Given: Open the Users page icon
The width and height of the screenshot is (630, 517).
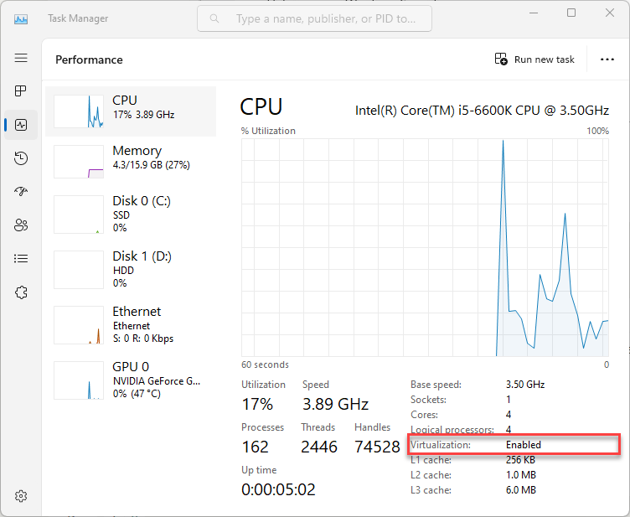Looking at the screenshot, I should click(21, 225).
